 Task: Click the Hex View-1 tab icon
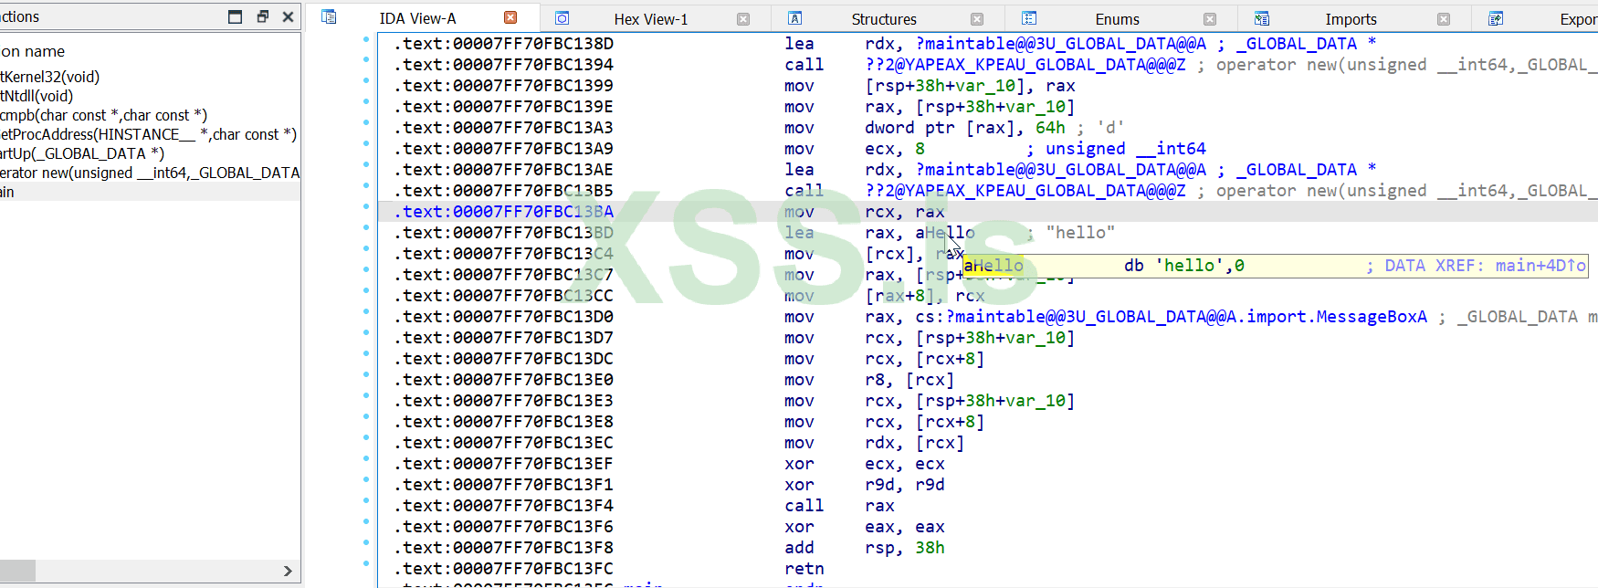tap(562, 18)
